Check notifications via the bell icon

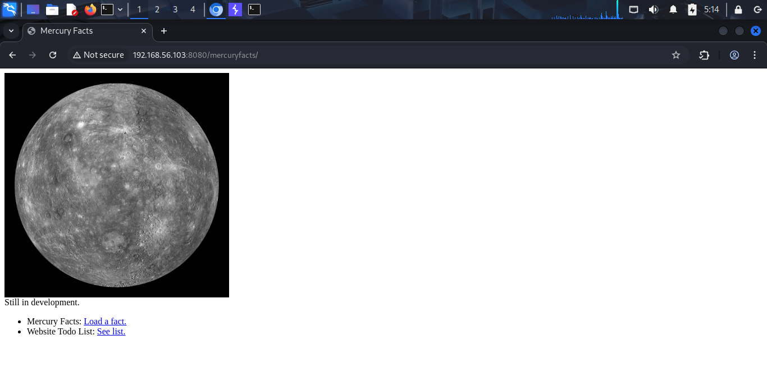[673, 10]
